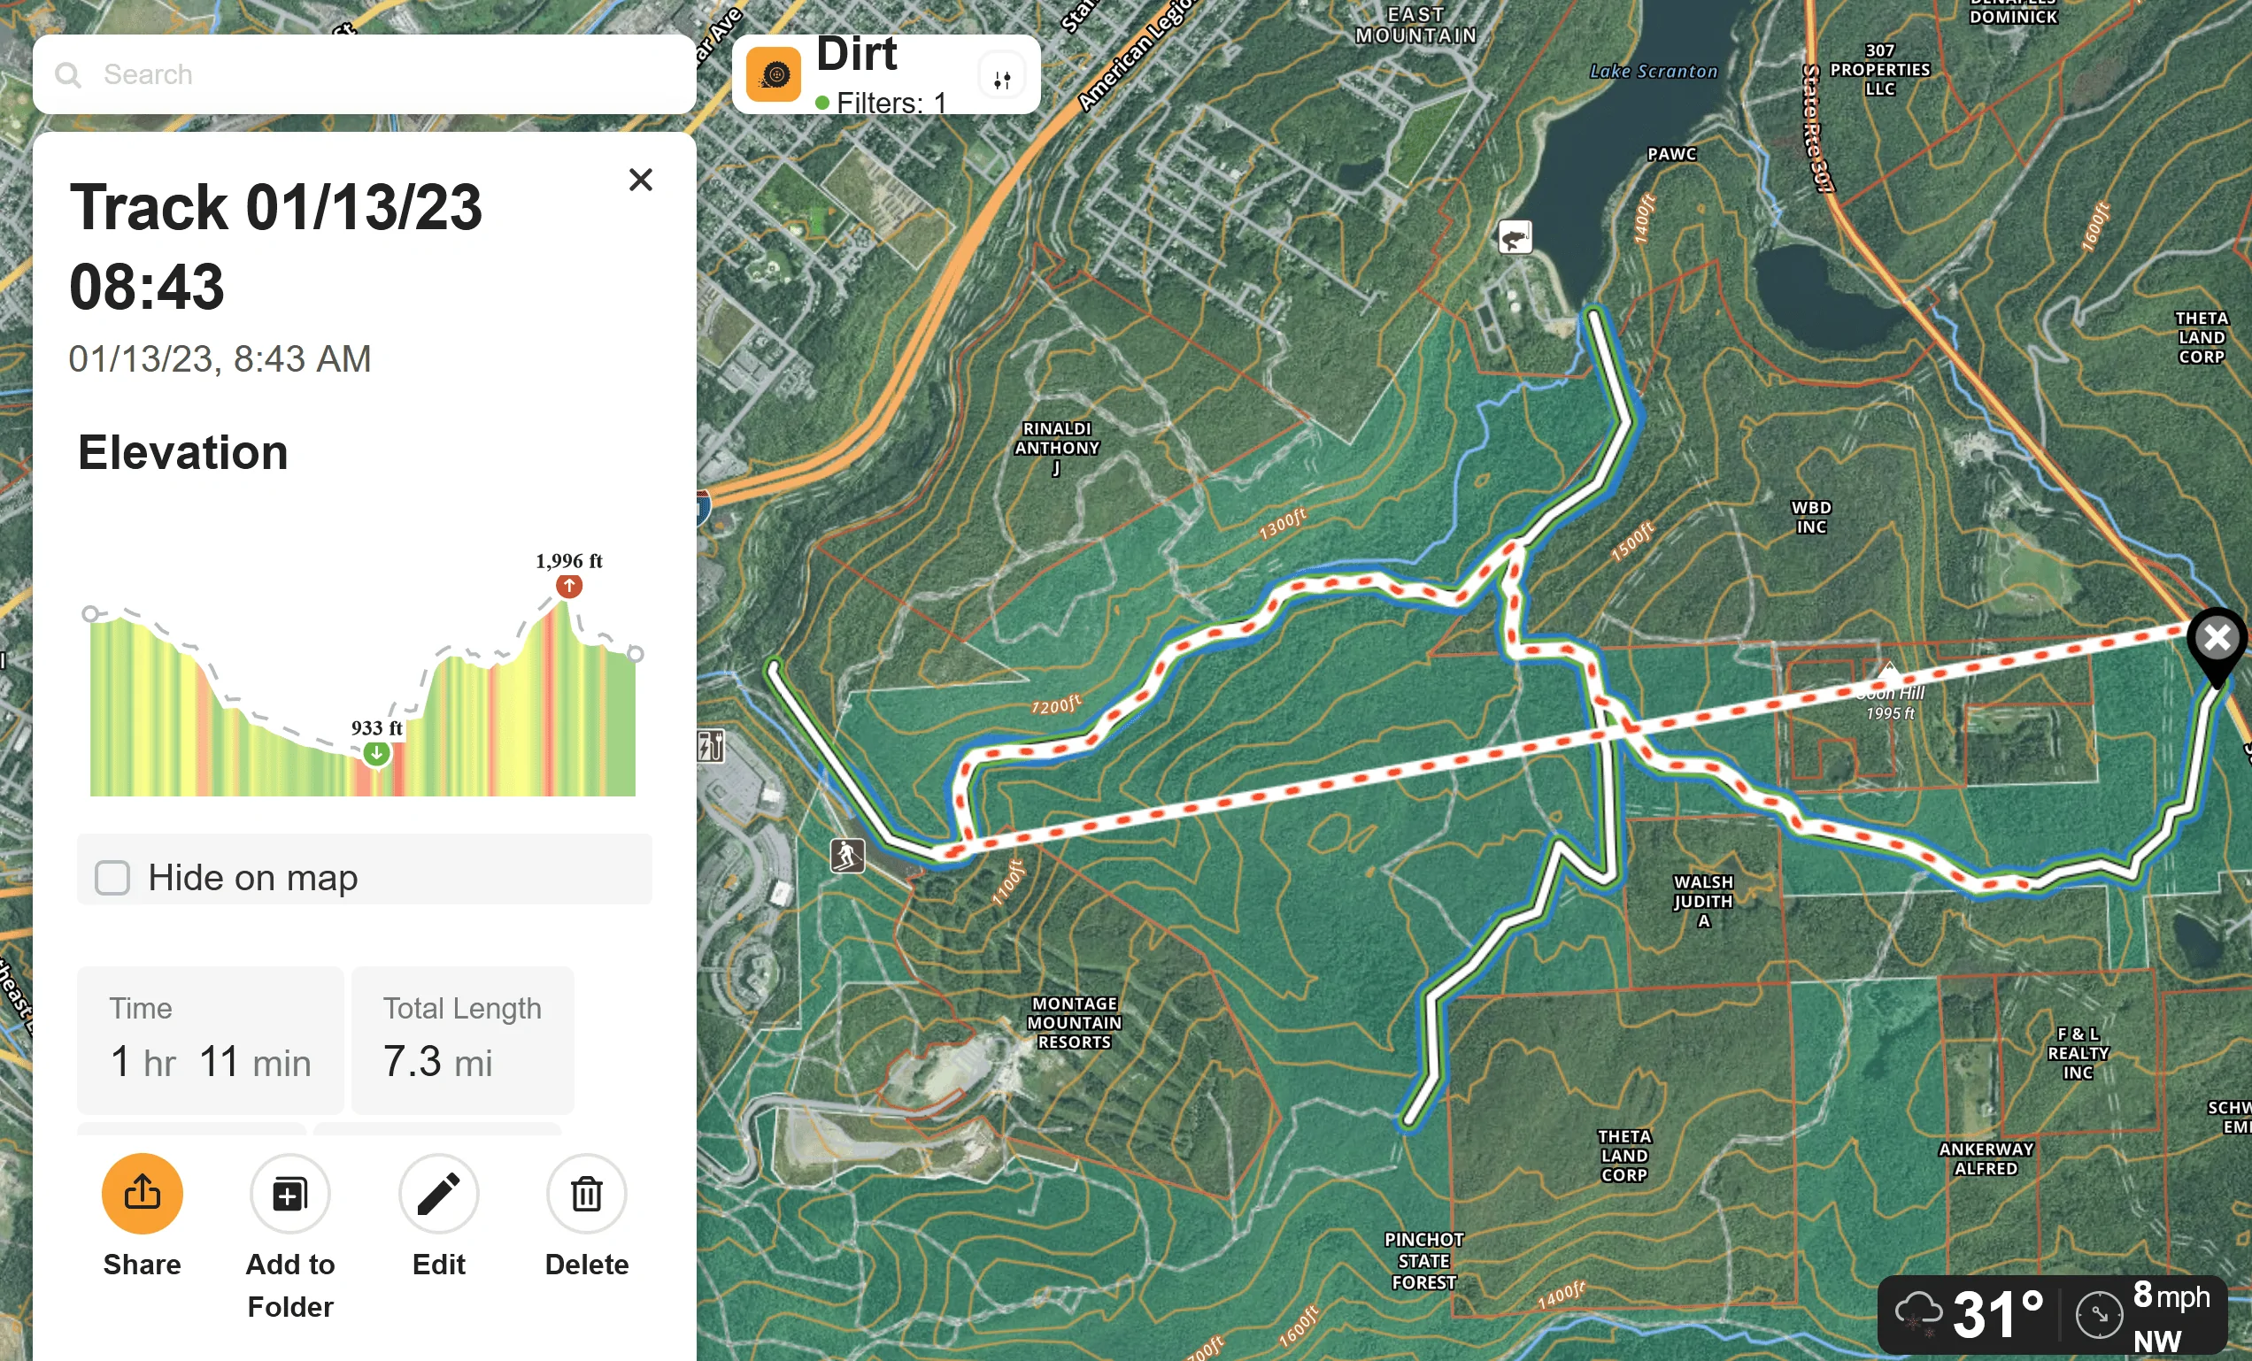Click the fishing access icon near Lake Scranton
This screenshot has height=1361, width=2252.
click(1515, 237)
